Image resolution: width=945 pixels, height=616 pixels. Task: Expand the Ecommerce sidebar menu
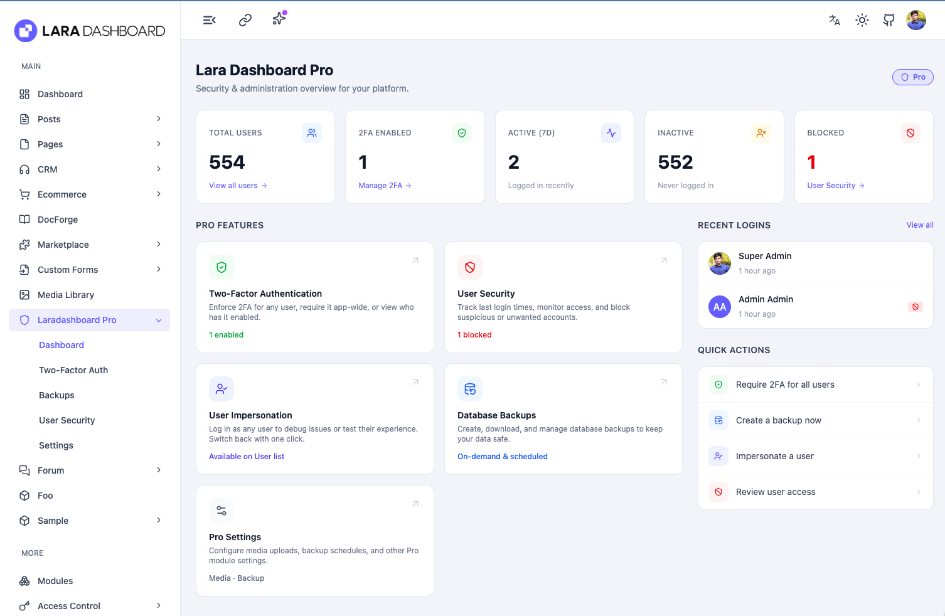[90, 194]
